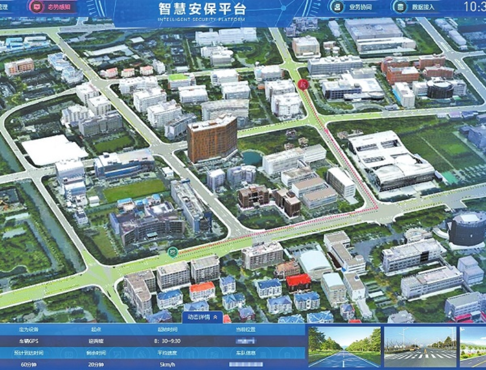Open the 态势感知 tab
486x370 pixels.
(x=52, y=7)
